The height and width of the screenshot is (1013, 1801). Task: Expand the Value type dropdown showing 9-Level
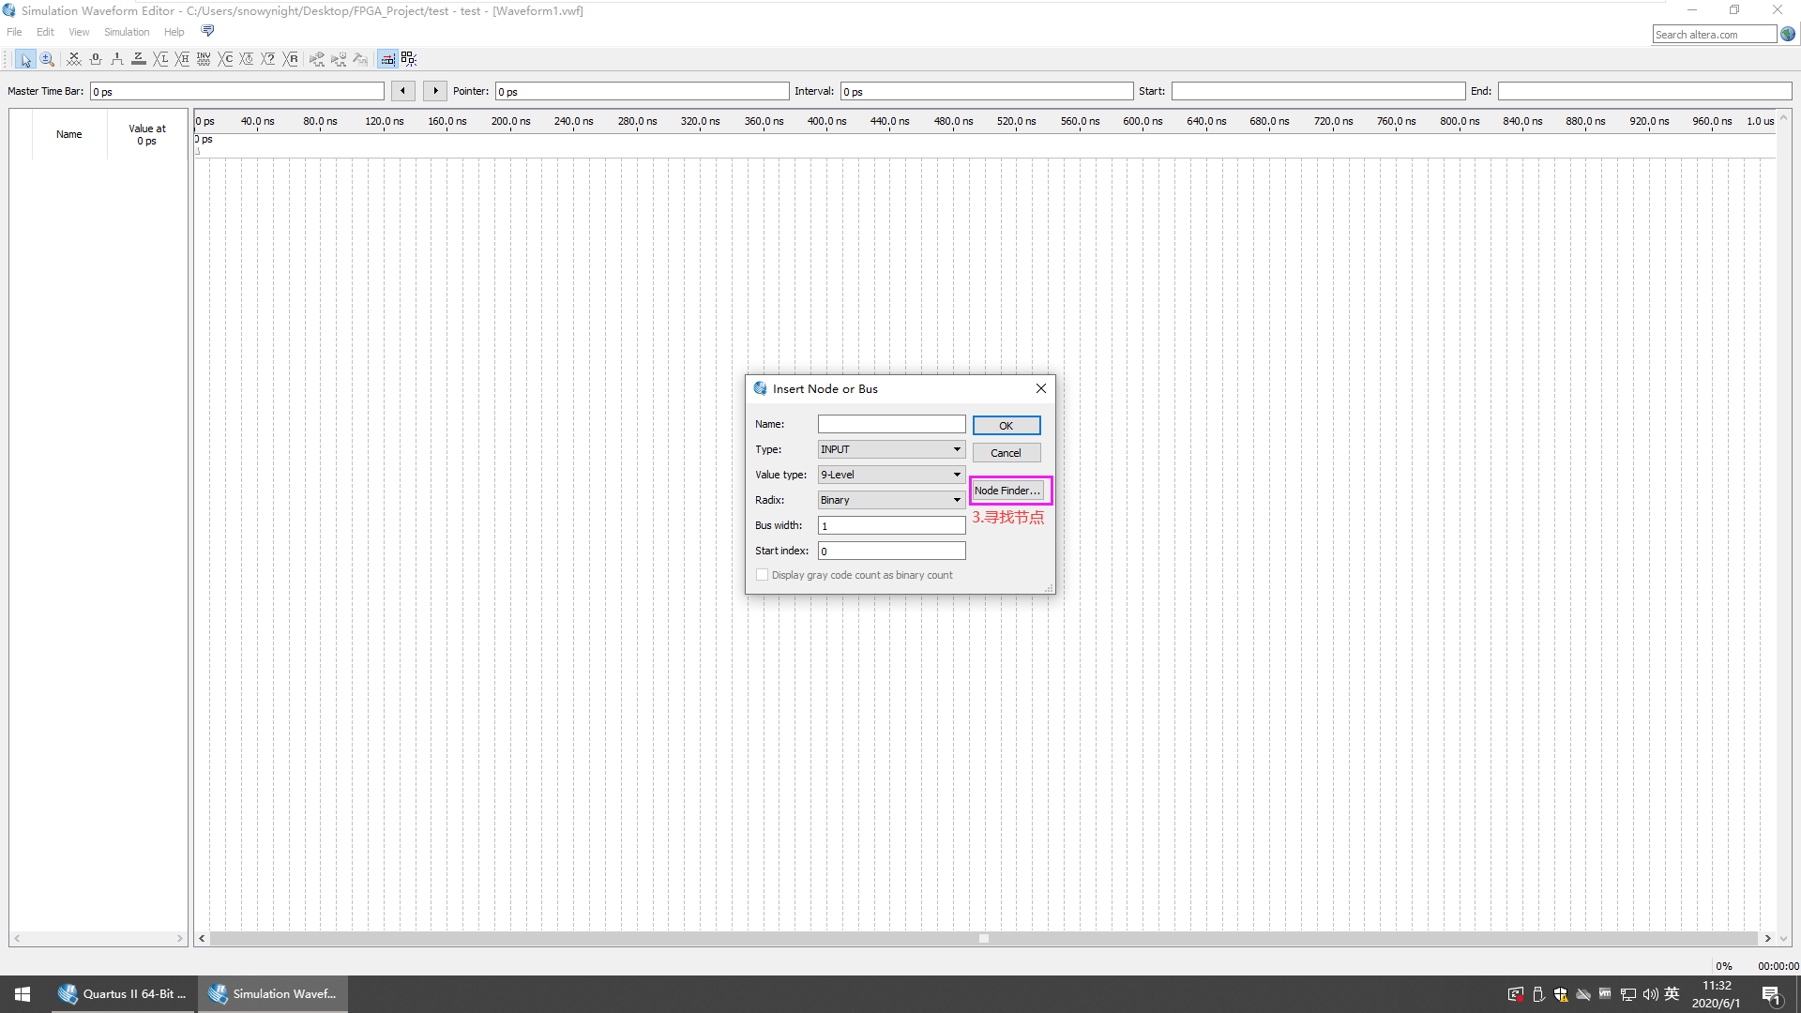[x=891, y=475]
